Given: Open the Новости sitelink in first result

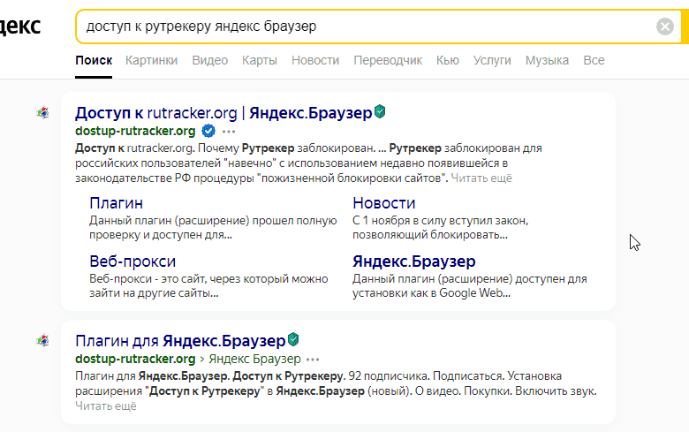Looking at the screenshot, I should pos(383,203).
